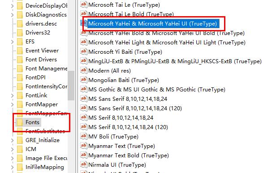
Task: Select the Event Viewer key label
Action: [42, 51]
